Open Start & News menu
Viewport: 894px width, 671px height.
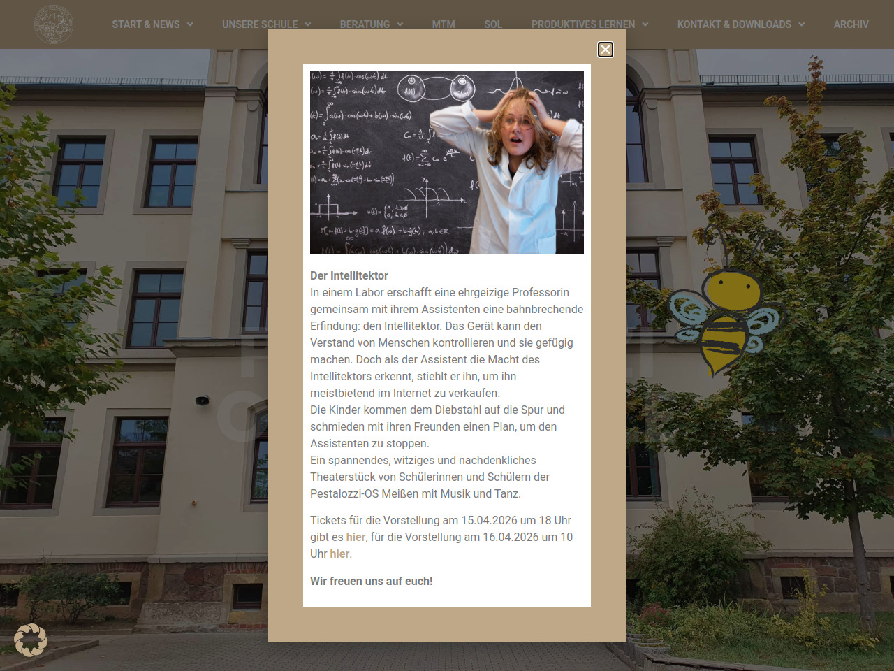point(146,24)
